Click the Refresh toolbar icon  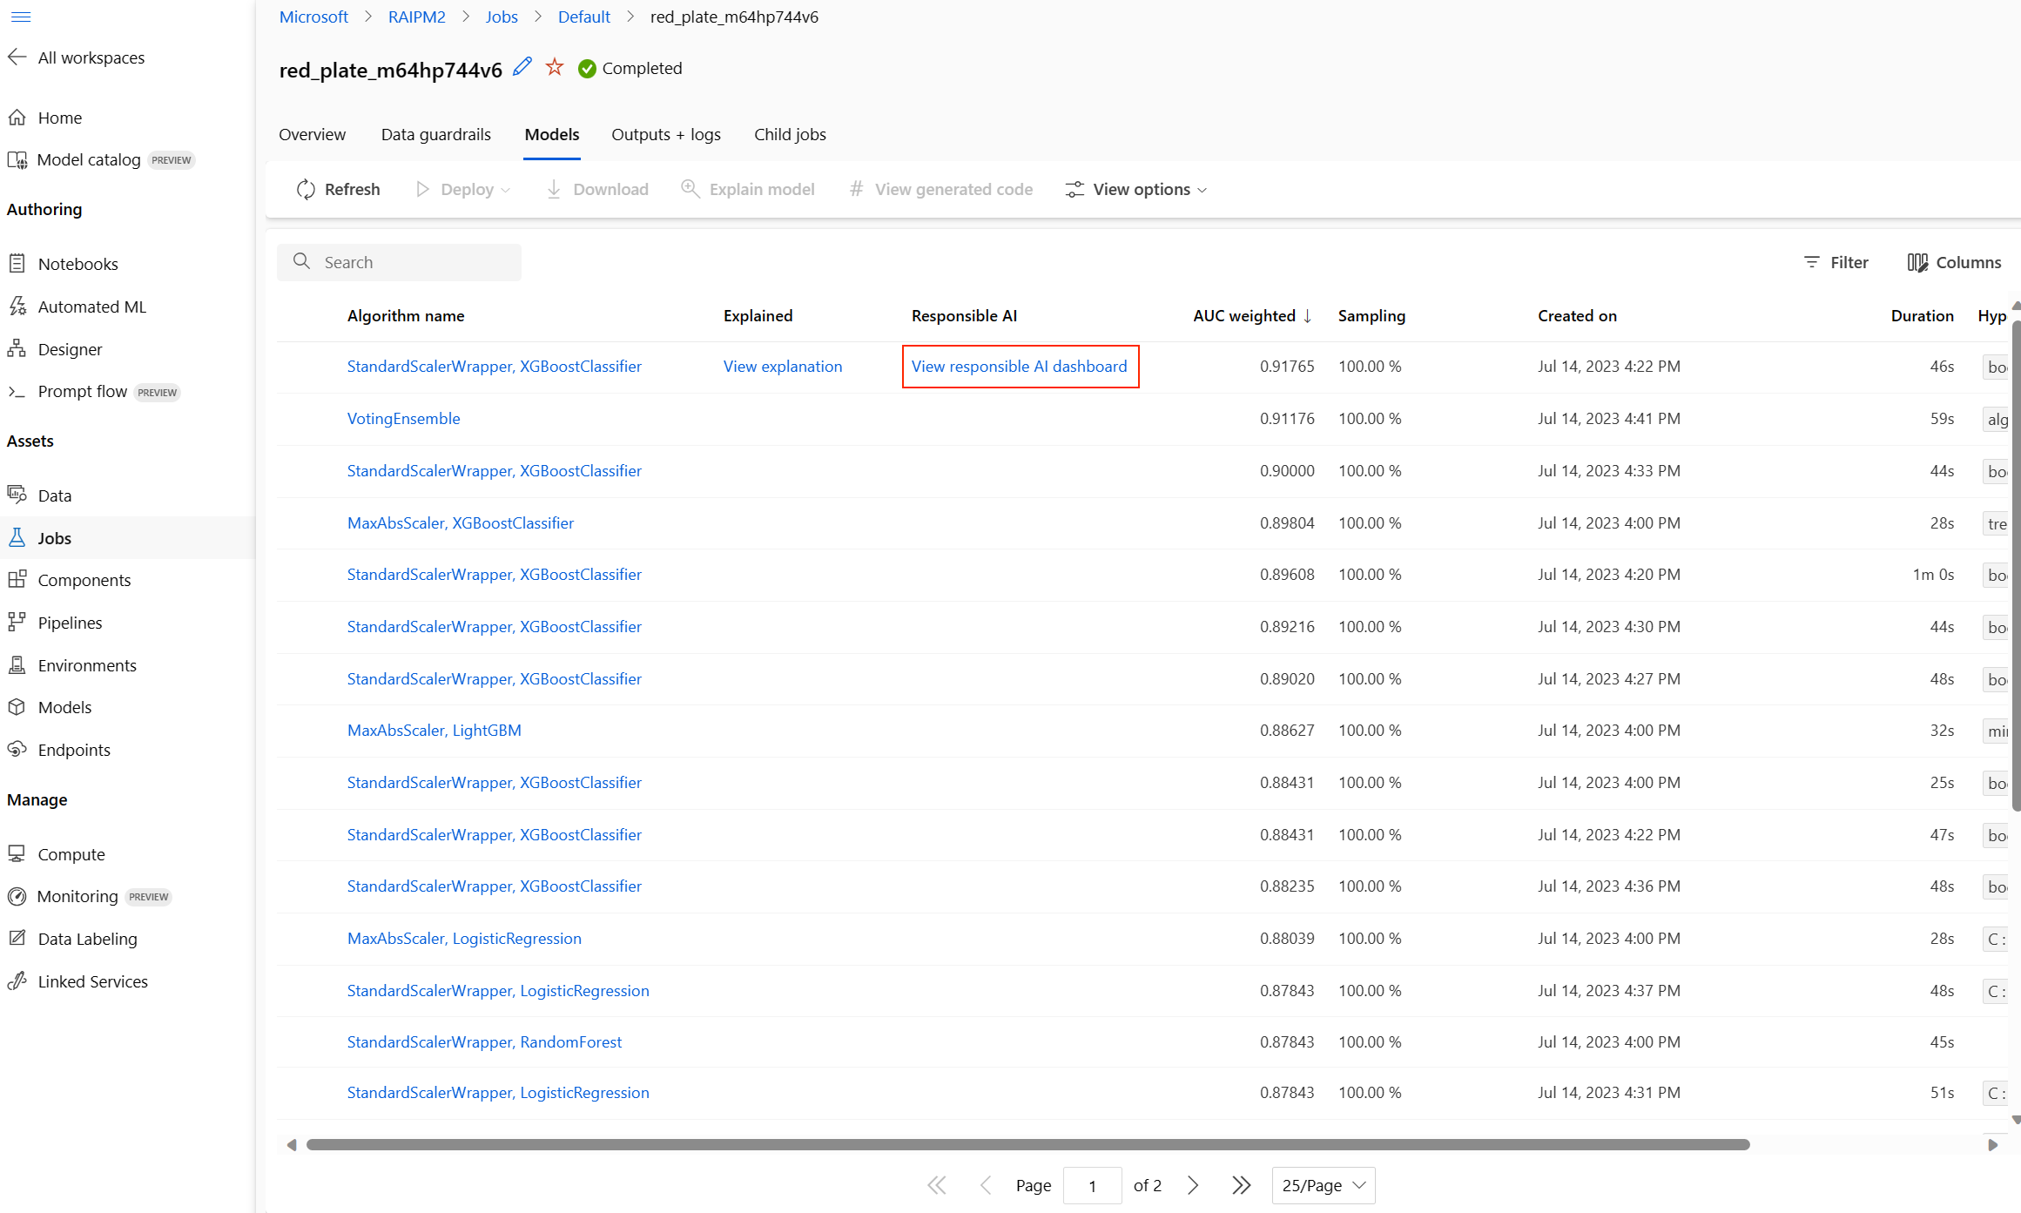(x=306, y=189)
